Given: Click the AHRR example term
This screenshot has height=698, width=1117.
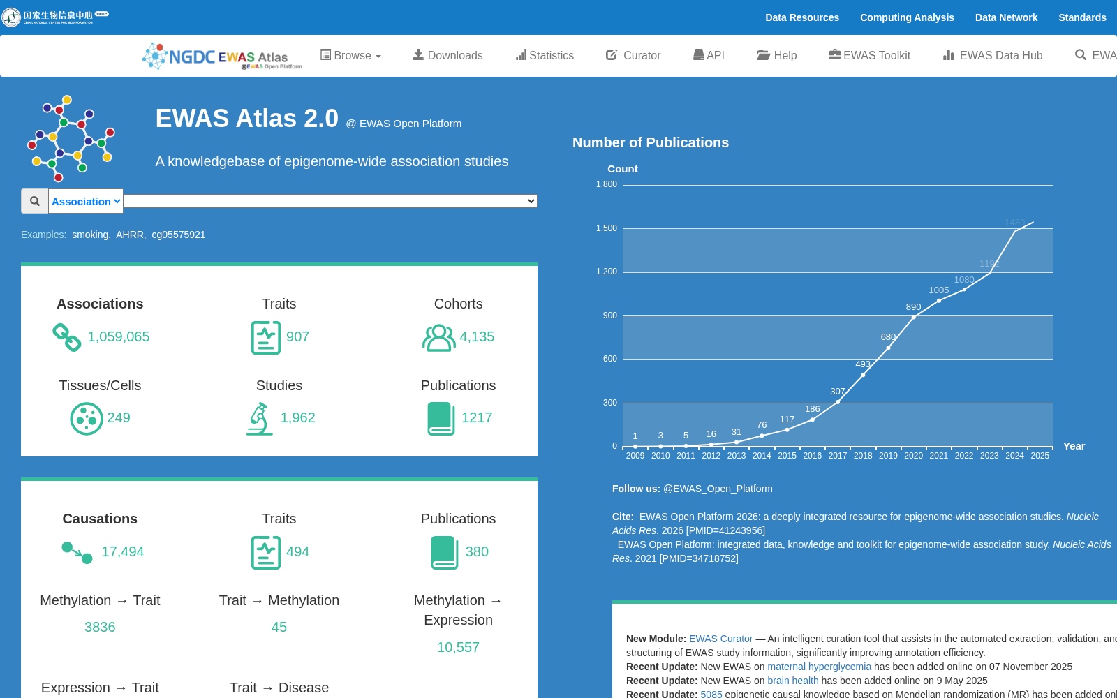Looking at the screenshot, I should point(130,235).
